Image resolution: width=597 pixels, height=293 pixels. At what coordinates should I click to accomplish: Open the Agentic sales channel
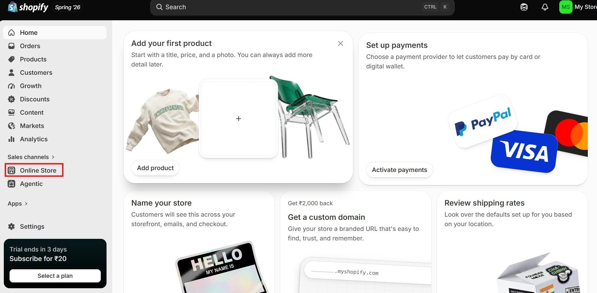[x=55, y=184]
